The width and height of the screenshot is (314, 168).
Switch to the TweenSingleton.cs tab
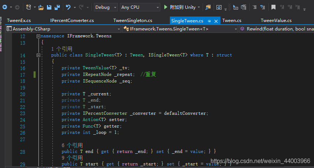tap(133, 21)
